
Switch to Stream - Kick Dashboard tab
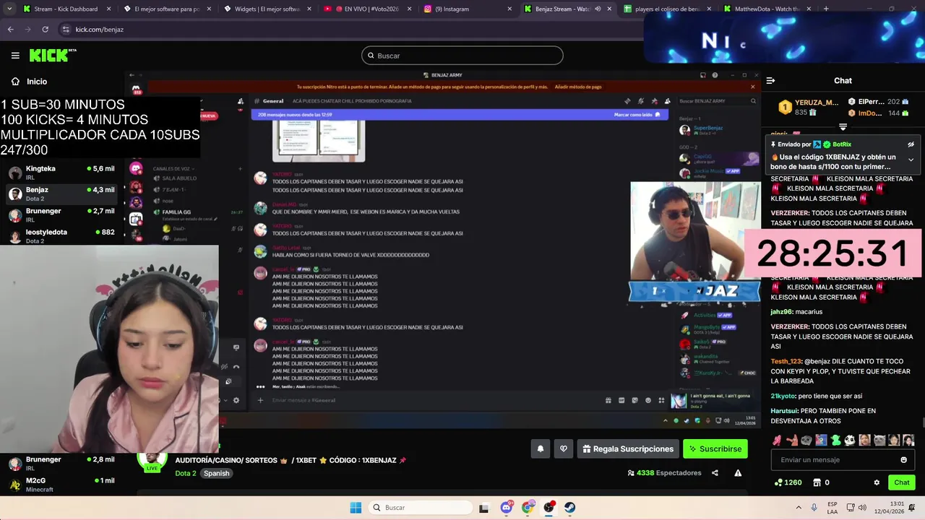pyautogui.click(x=66, y=9)
